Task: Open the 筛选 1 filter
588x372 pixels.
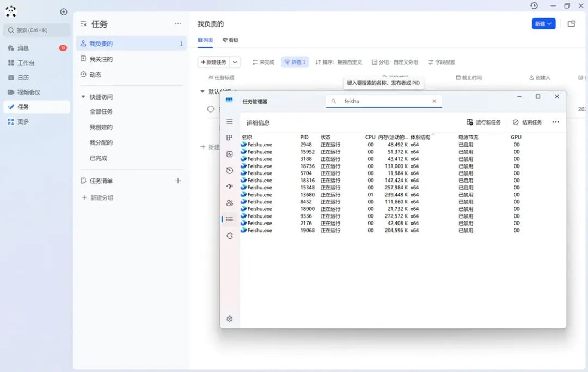Action: [x=295, y=62]
